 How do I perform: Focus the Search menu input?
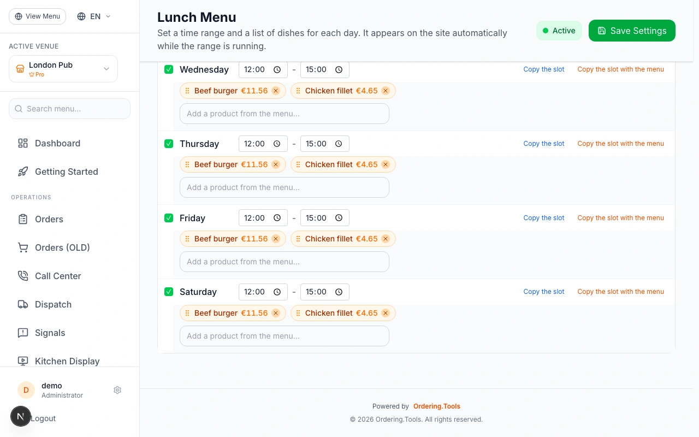[x=70, y=109]
